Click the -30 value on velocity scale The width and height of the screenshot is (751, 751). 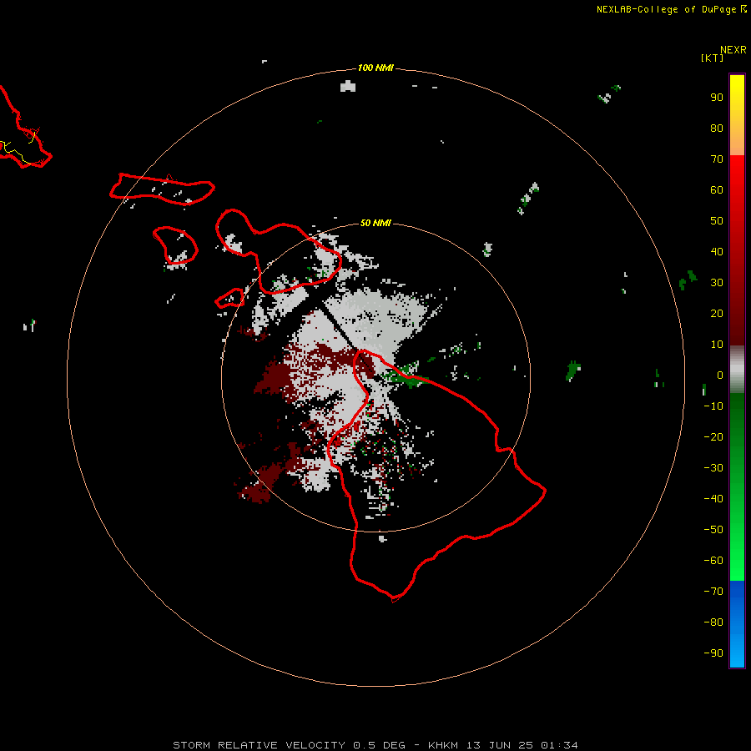pos(713,468)
